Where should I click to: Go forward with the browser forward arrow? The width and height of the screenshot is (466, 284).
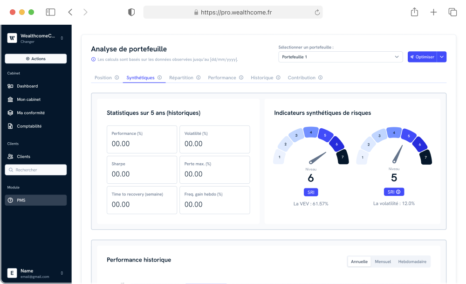[x=85, y=12]
